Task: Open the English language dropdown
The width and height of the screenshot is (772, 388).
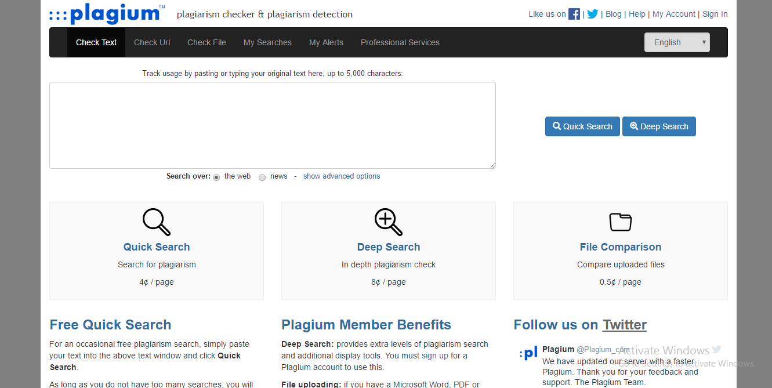Action: [x=676, y=42]
